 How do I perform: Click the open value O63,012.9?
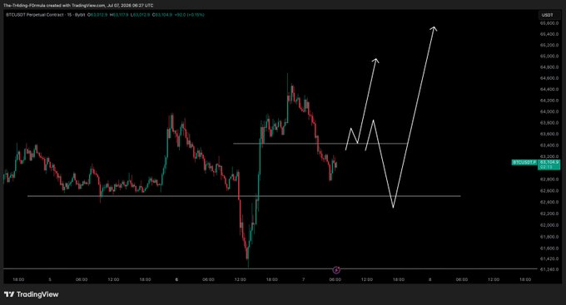click(97, 15)
